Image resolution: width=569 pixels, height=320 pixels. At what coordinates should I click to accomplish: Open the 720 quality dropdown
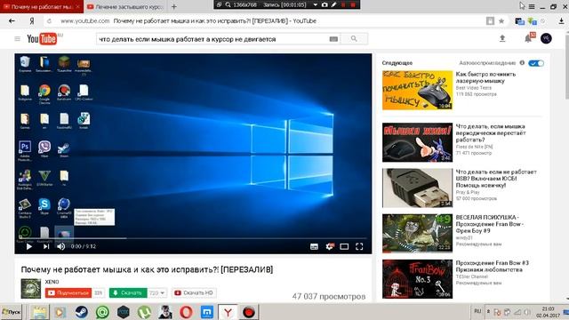(157, 292)
